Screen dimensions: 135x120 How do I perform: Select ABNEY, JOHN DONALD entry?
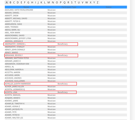[15, 50]
